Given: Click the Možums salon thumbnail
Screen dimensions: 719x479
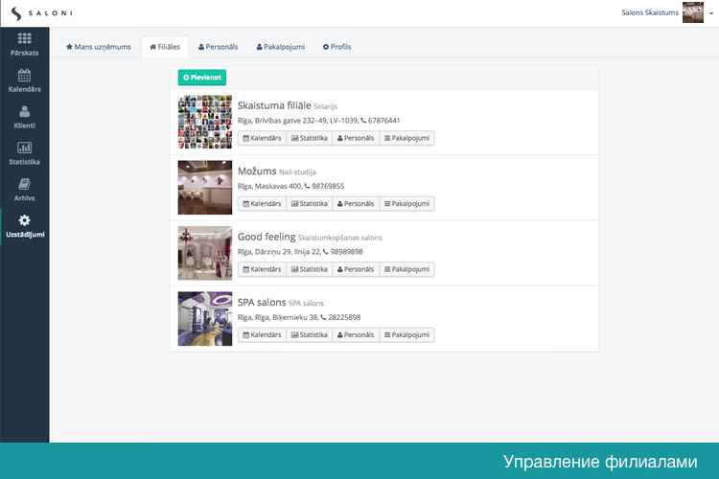Looking at the screenshot, I should pos(205,188).
